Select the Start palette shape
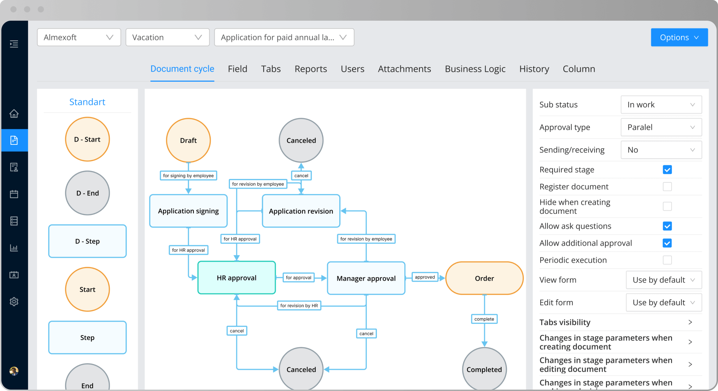The width and height of the screenshot is (718, 391). click(87, 289)
